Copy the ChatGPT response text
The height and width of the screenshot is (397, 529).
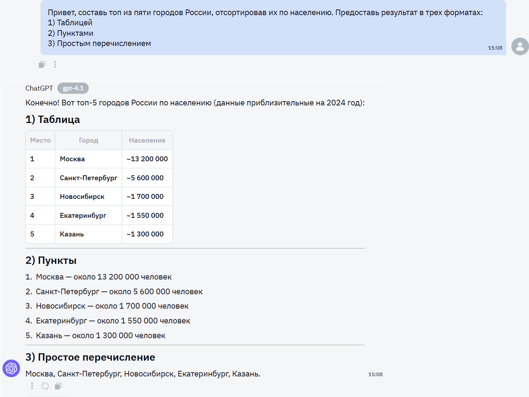[58, 386]
